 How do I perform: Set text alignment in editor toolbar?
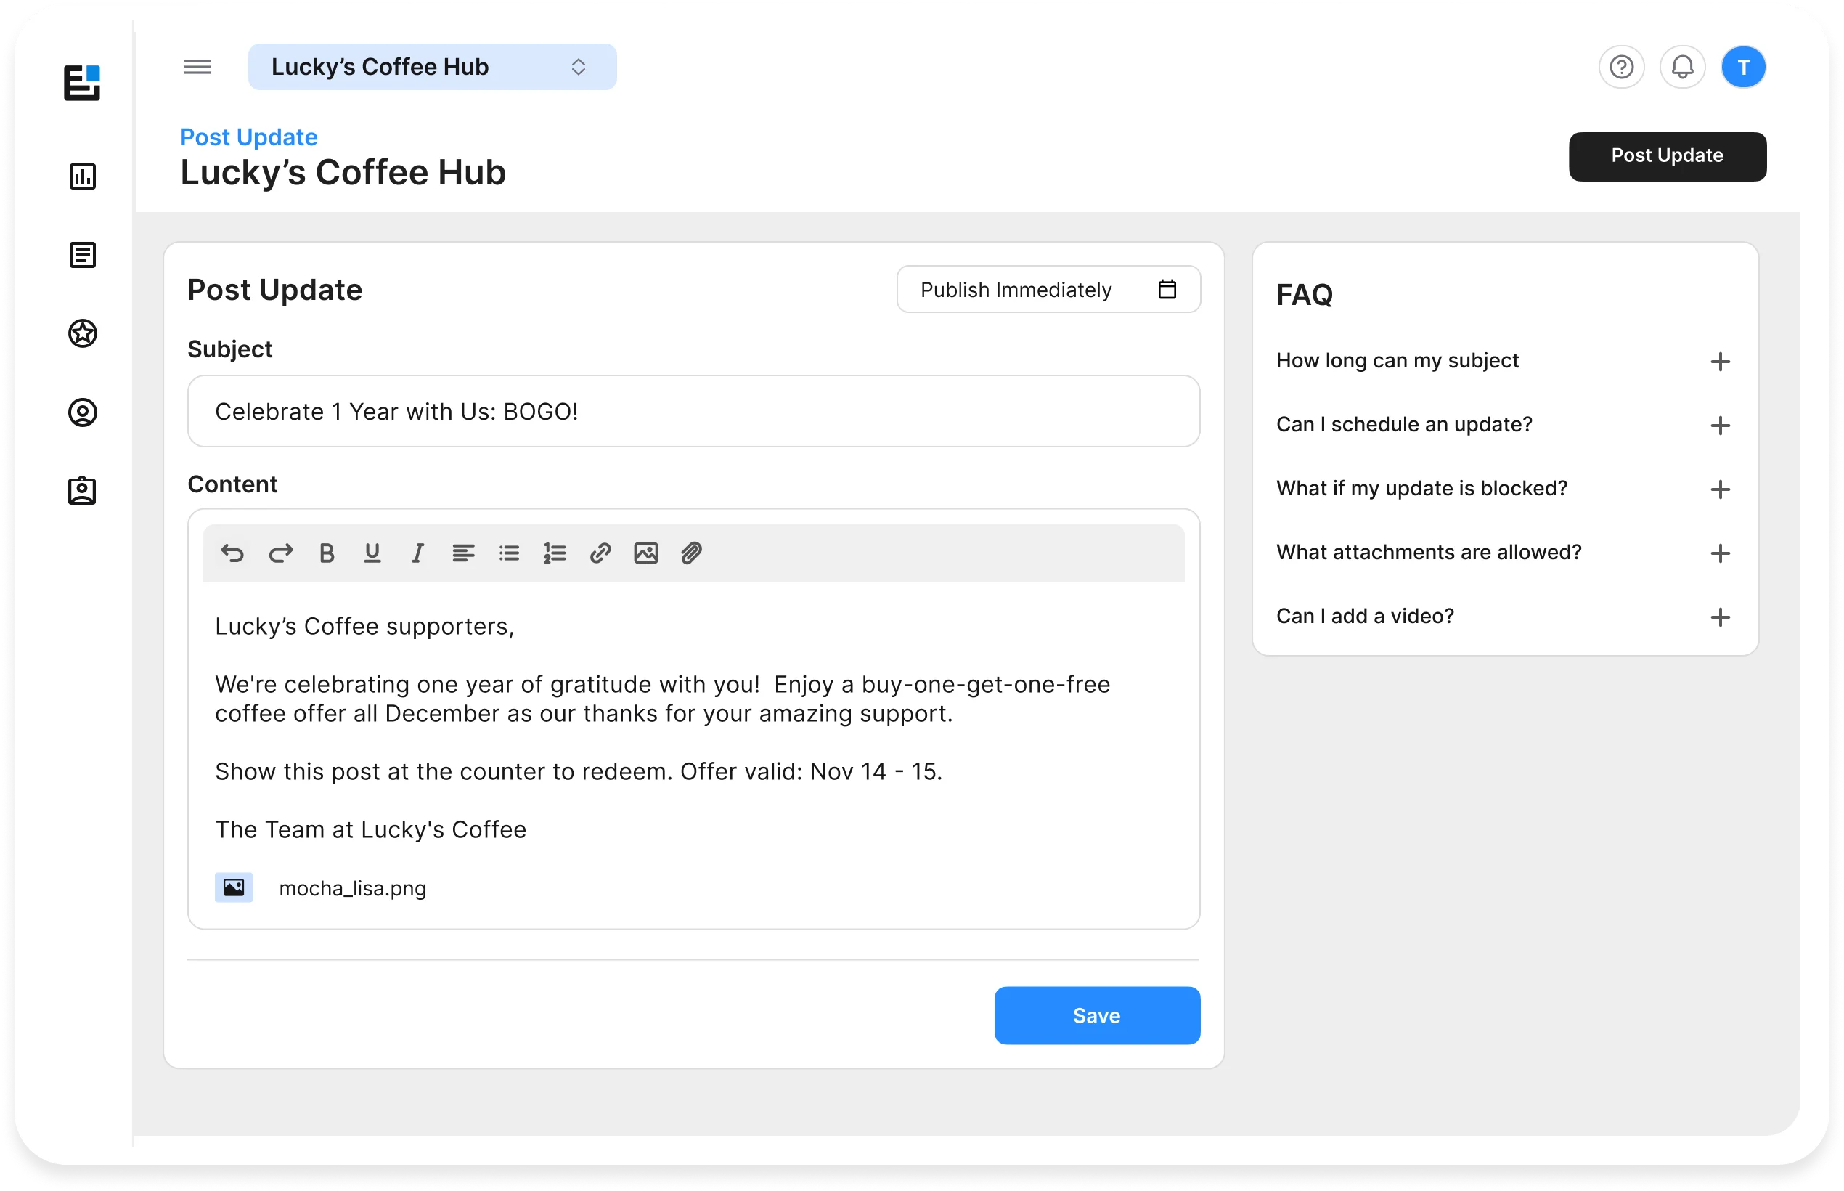pos(463,553)
